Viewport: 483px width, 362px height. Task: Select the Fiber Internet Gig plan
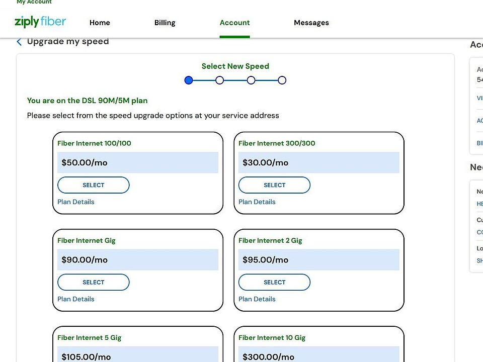pyautogui.click(x=94, y=282)
